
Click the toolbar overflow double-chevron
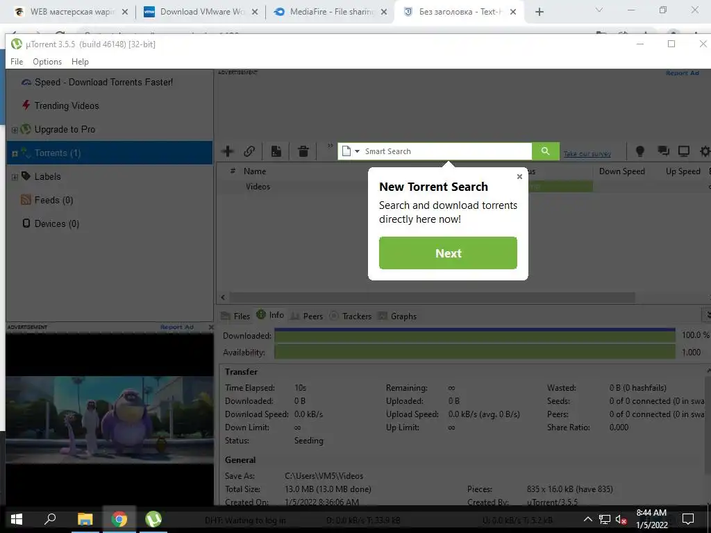(x=330, y=146)
